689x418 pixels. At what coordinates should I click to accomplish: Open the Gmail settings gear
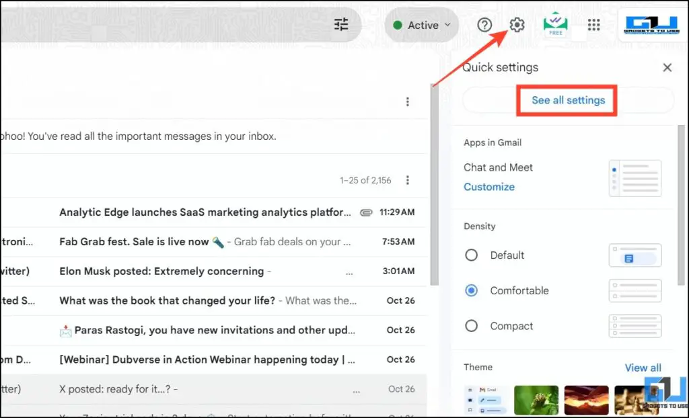(516, 24)
